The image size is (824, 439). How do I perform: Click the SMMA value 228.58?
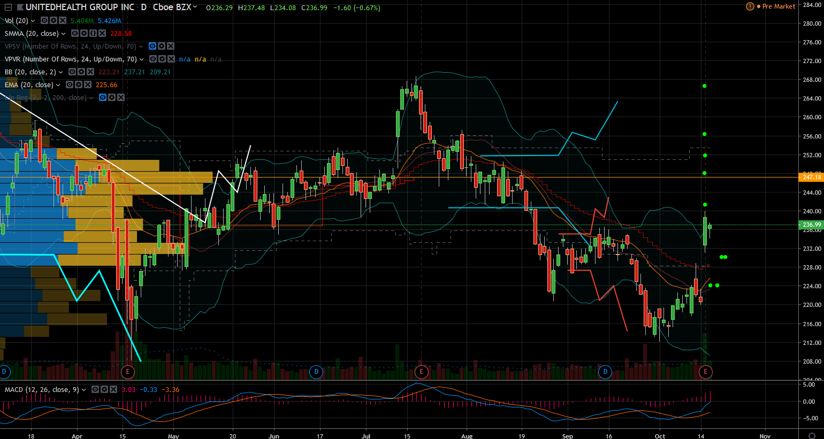121,34
